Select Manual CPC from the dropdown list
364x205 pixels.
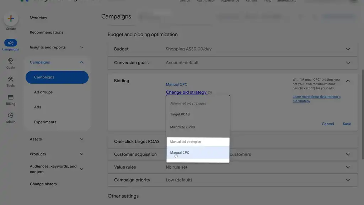tap(198, 152)
